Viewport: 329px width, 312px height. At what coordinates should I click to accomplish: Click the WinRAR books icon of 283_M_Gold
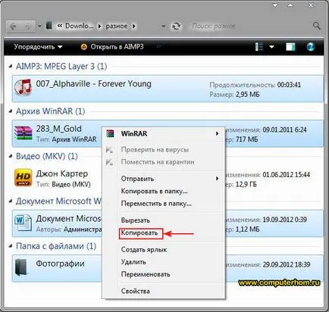[x=23, y=133]
